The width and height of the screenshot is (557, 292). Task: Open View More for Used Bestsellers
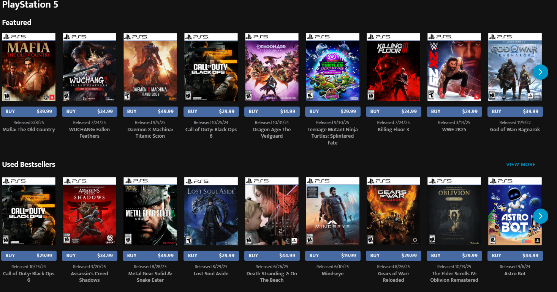521,164
